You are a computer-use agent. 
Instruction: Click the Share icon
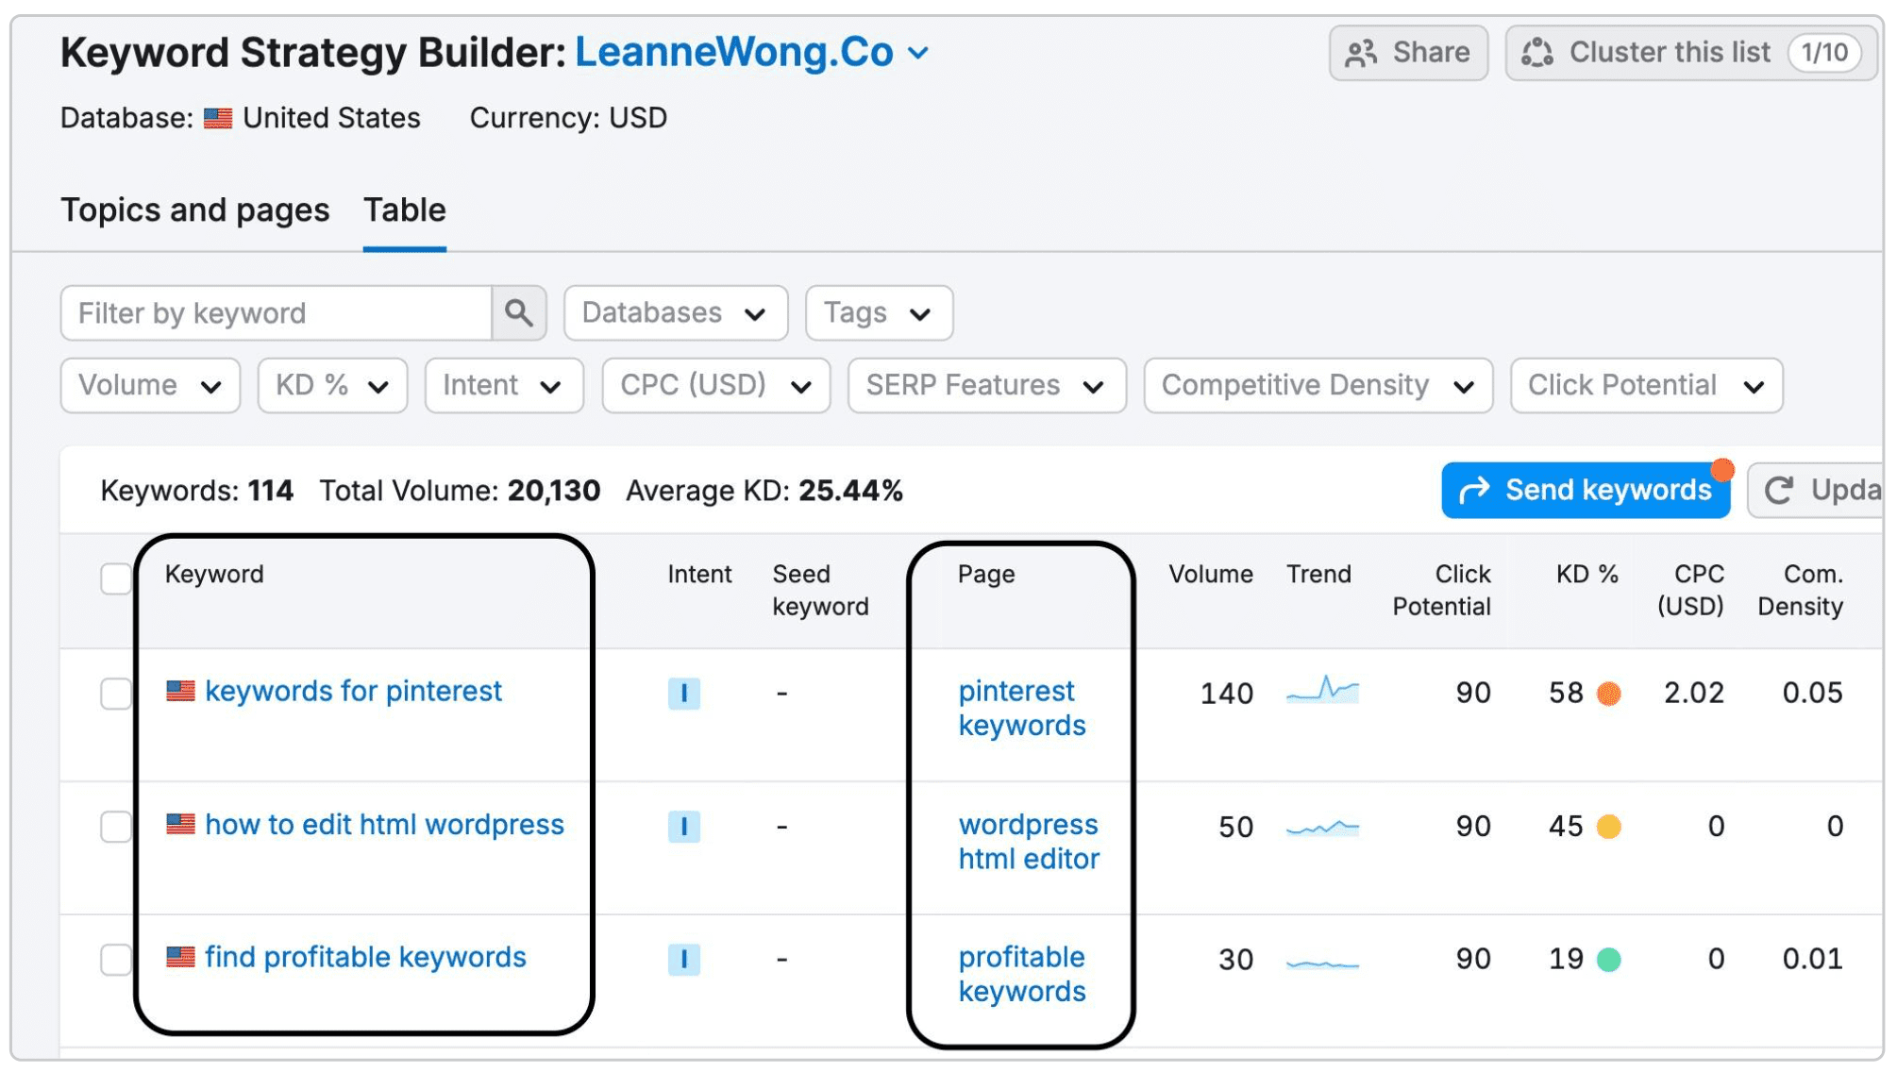pos(1360,53)
